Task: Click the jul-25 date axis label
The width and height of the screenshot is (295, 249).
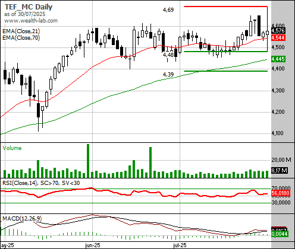Action: coord(180,245)
